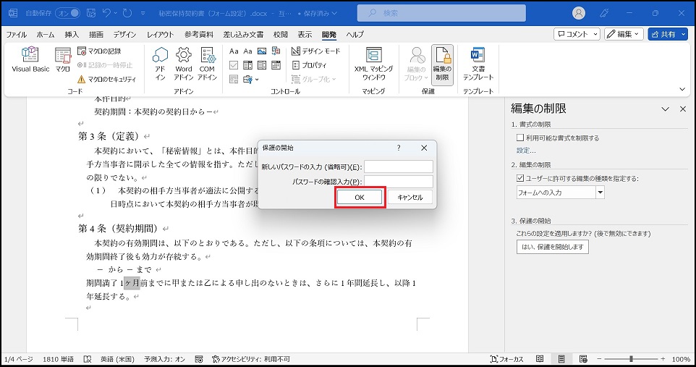Open the アドイン store button
The height and width of the screenshot is (367, 696).
click(x=160, y=64)
